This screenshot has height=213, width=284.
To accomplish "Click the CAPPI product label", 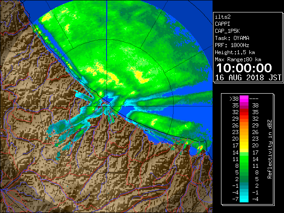I will coord(222,24).
